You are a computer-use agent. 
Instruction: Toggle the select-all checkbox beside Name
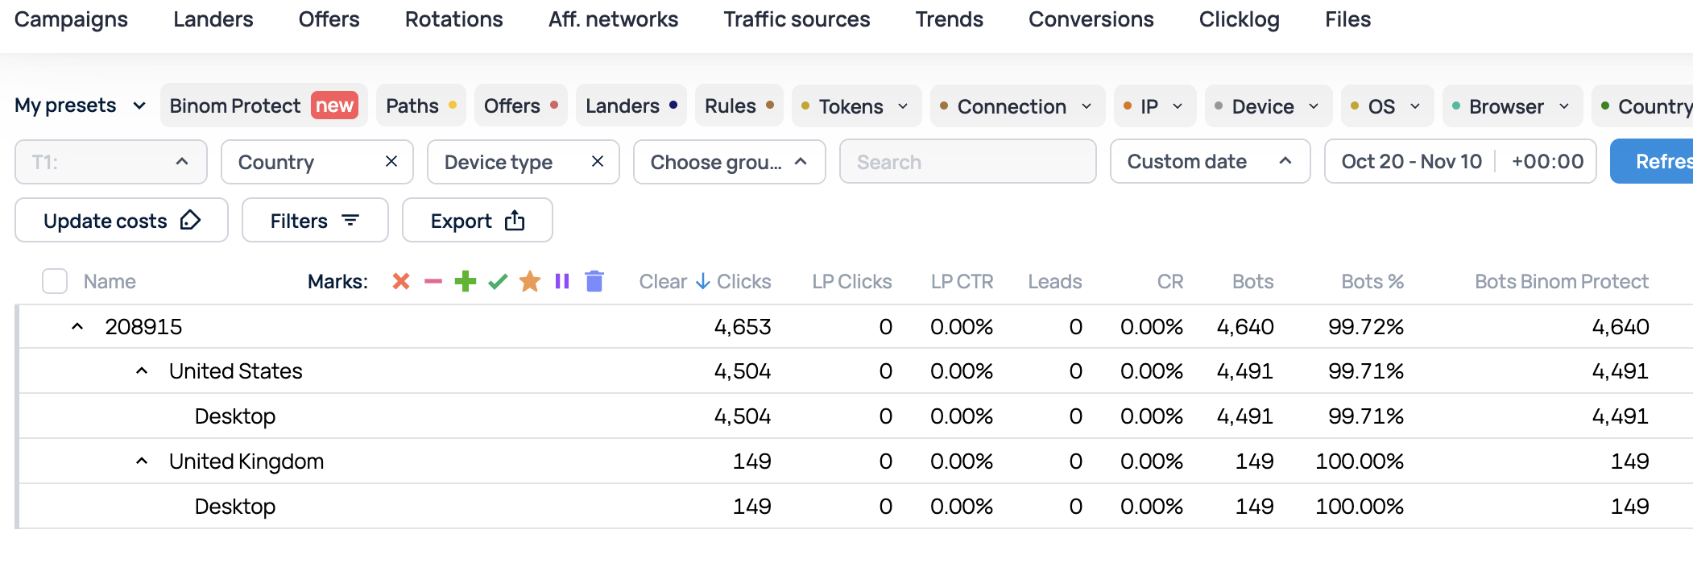point(55,281)
